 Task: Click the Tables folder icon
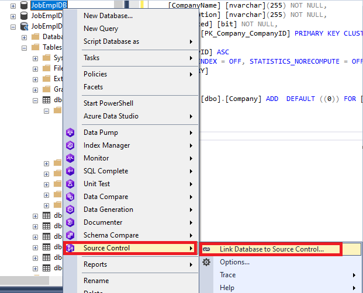(36, 47)
